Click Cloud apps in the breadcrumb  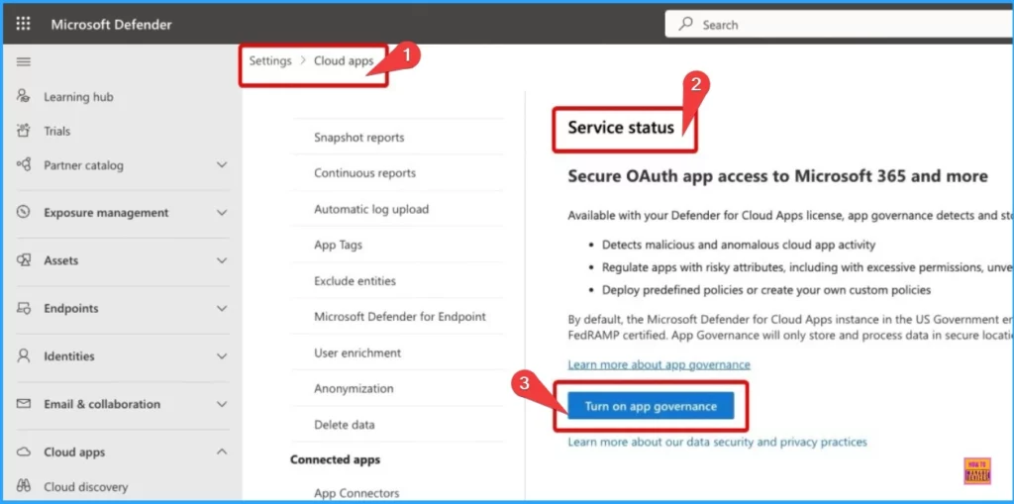pyautogui.click(x=344, y=60)
